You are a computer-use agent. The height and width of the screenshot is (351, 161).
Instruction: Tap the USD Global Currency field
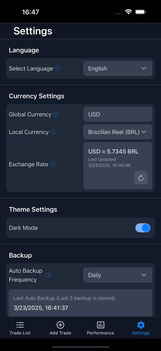[x=118, y=114]
